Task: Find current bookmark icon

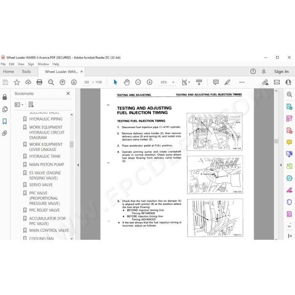Action: 31,105
